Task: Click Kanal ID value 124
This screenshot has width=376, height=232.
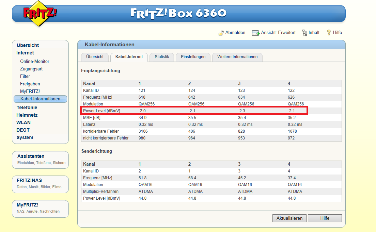Action: (x=192, y=90)
